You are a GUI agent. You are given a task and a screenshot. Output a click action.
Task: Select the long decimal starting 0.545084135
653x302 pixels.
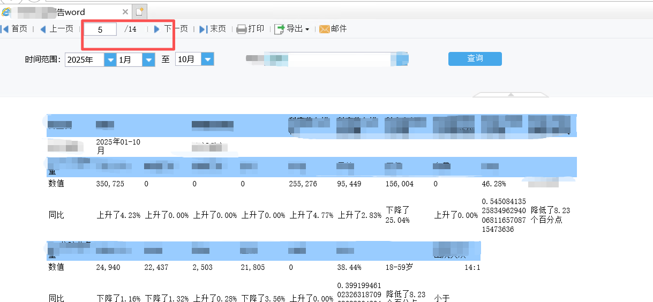(504, 215)
